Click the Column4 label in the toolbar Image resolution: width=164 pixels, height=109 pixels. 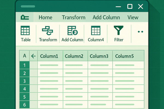click(96, 40)
